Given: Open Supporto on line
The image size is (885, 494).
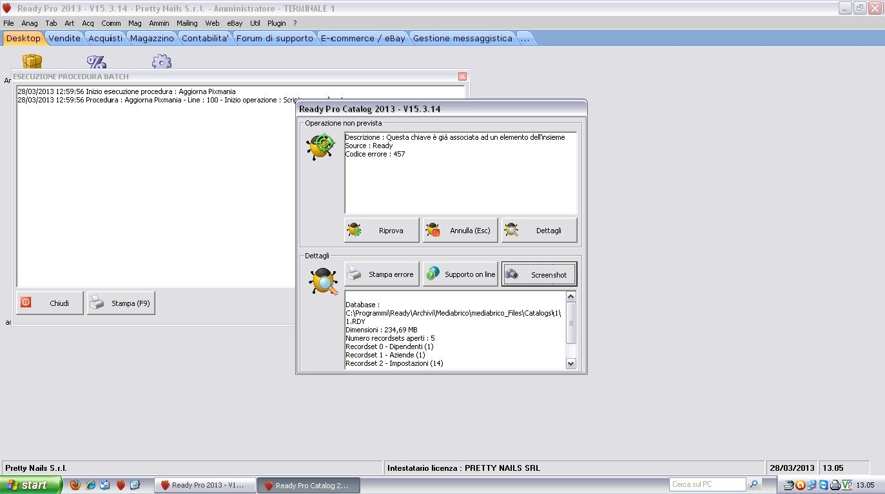Looking at the screenshot, I should pyautogui.click(x=460, y=274).
